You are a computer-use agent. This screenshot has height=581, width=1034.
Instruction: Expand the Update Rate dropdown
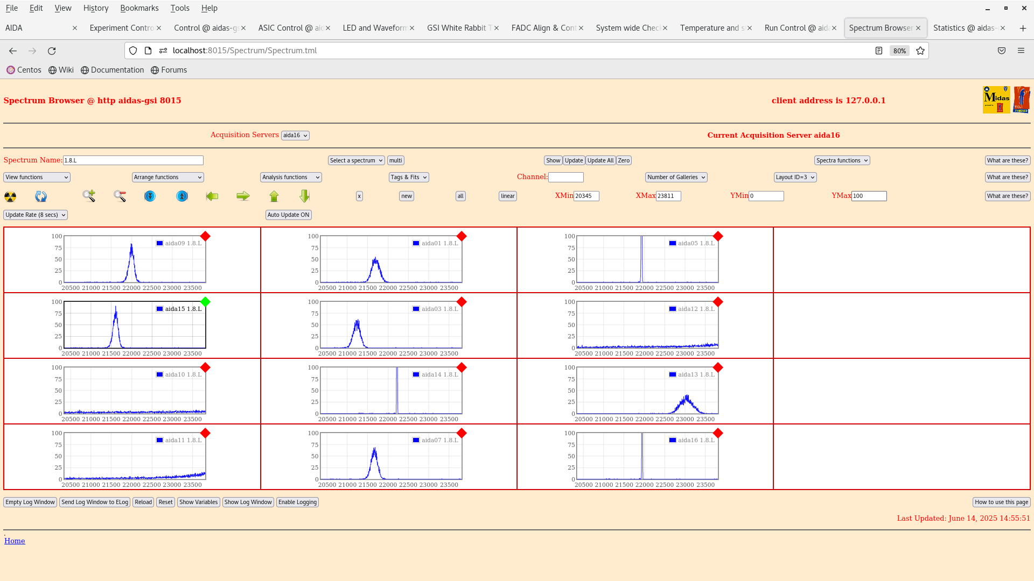[x=36, y=215]
